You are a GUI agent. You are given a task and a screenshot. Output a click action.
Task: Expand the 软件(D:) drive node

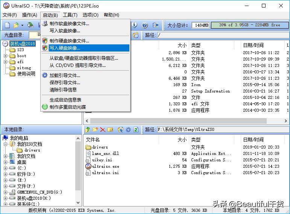click(6, 174)
